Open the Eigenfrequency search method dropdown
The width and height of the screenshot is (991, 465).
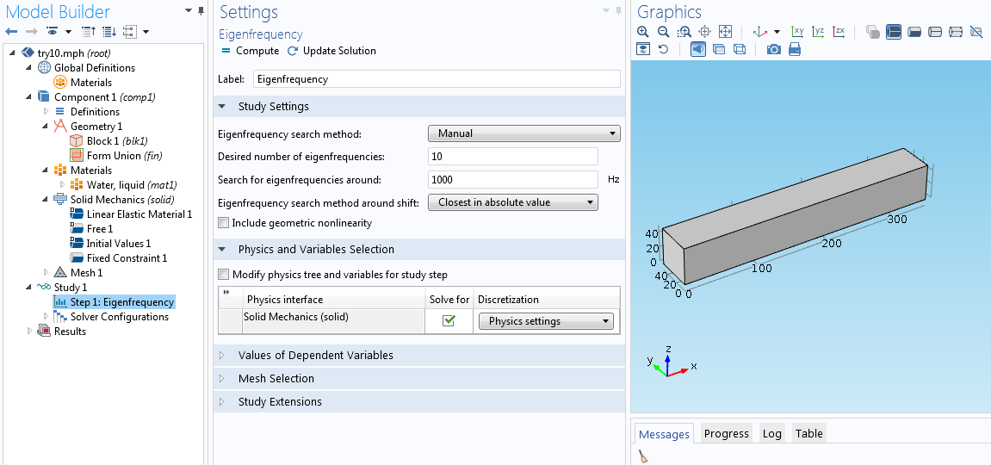(523, 133)
